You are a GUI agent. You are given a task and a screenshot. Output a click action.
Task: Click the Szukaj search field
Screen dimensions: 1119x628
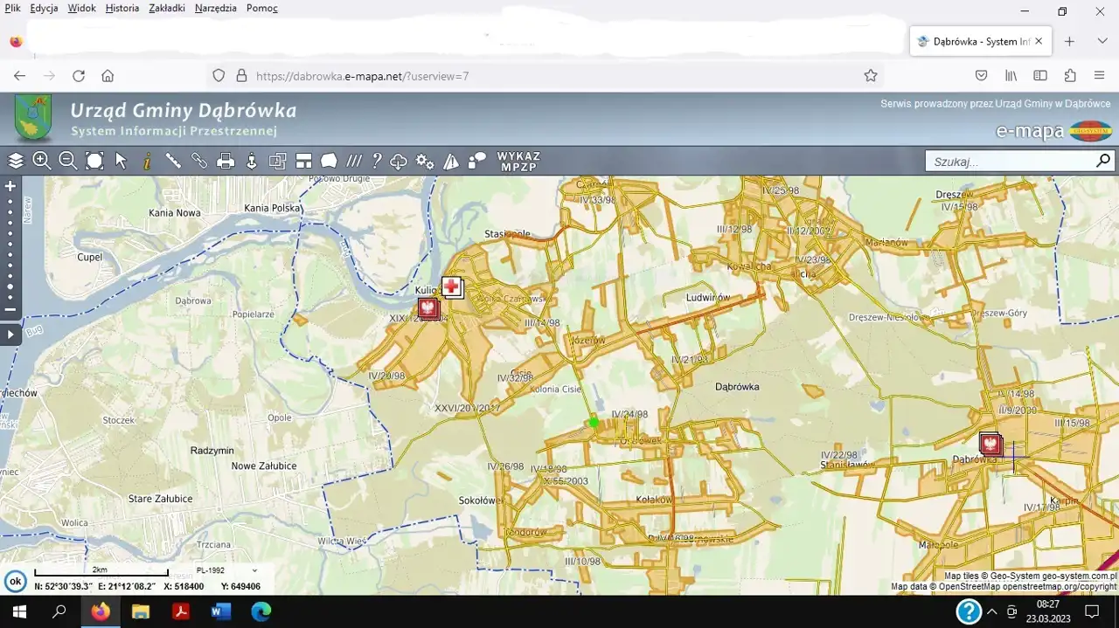1010,162
